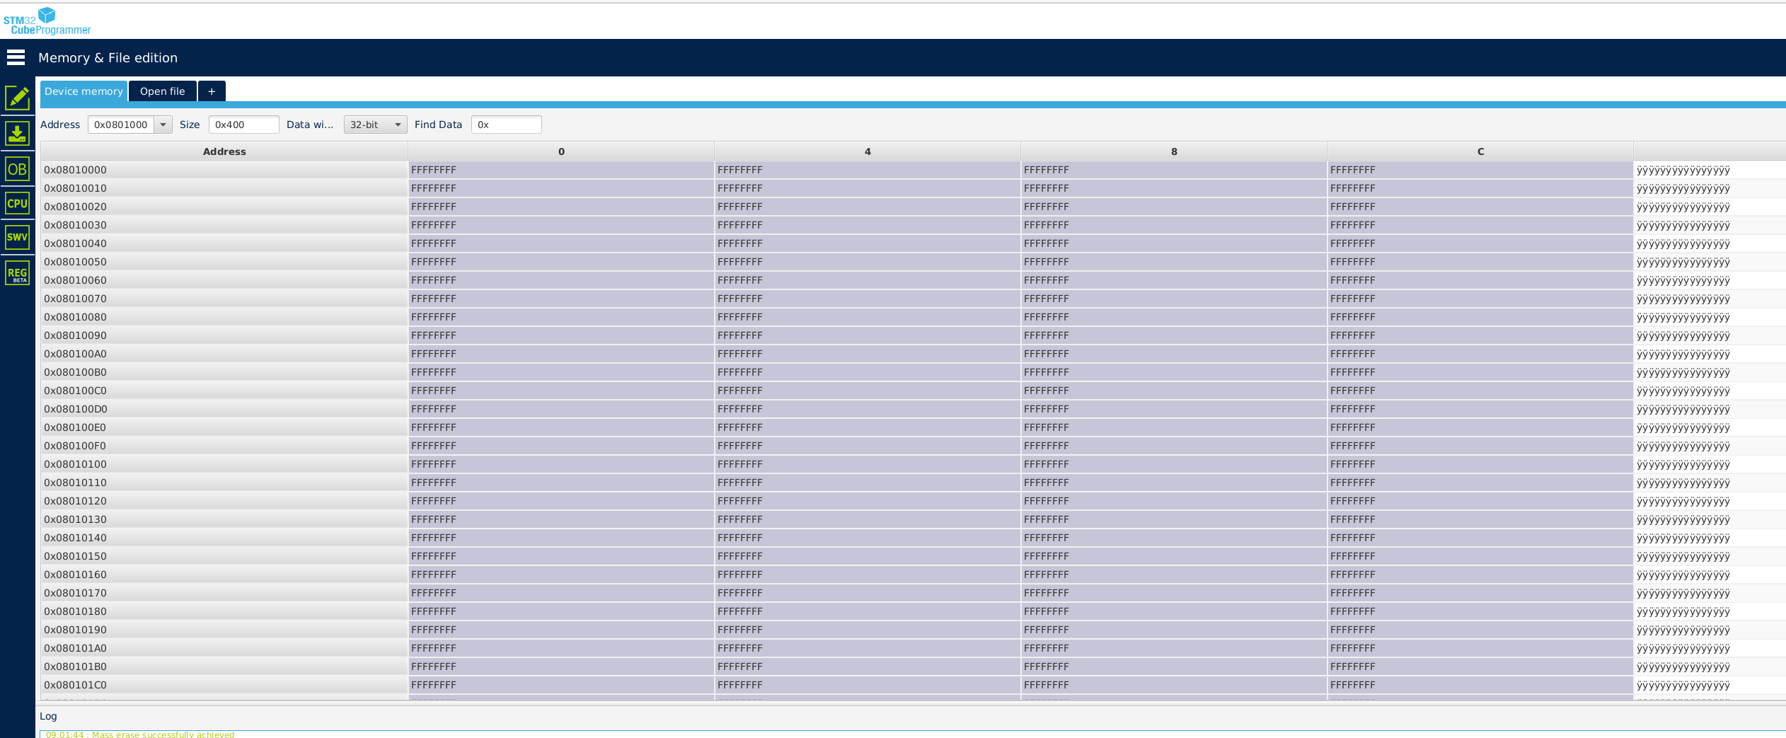The width and height of the screenshot is (1786, 738).
Task: Click column 8 cell of row 0x080101A0
Action: pos(1174,648)
